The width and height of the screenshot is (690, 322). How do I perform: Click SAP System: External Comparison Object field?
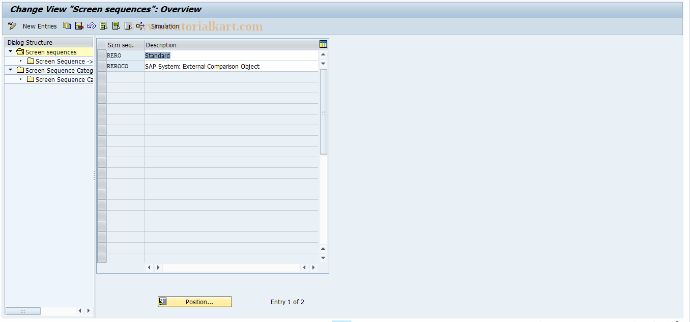[x=232, y=66]
